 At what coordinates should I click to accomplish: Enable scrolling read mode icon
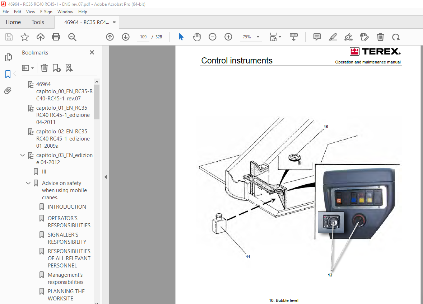[293, 37]
